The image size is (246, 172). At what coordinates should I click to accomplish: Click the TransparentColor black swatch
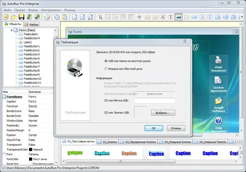(x=31, y=149)
